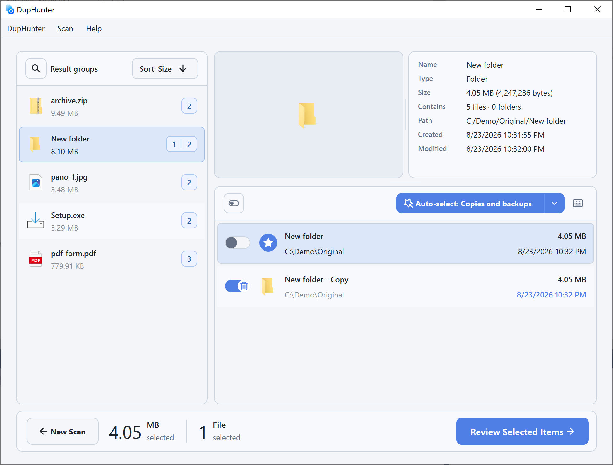
Task: Click the blue date of New folder - Copy
Action: click(551, 295)
